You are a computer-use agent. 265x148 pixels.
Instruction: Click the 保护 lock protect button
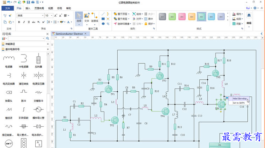coord(149,24)
